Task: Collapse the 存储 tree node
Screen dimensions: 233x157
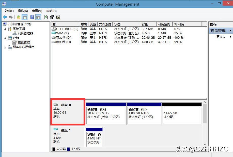Action: tap(5, 38)
